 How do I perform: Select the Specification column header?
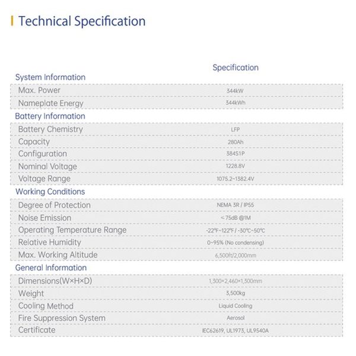coord(236,68)
